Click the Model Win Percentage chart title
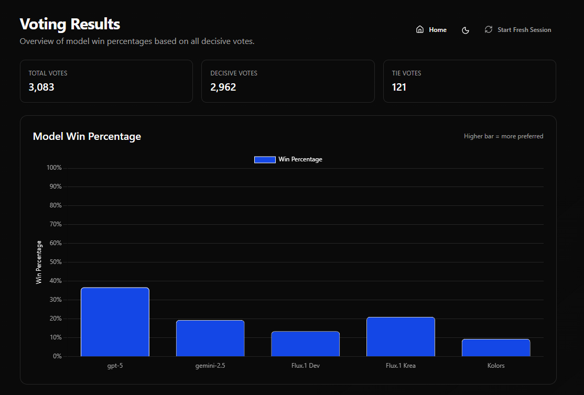 point(87,136)
